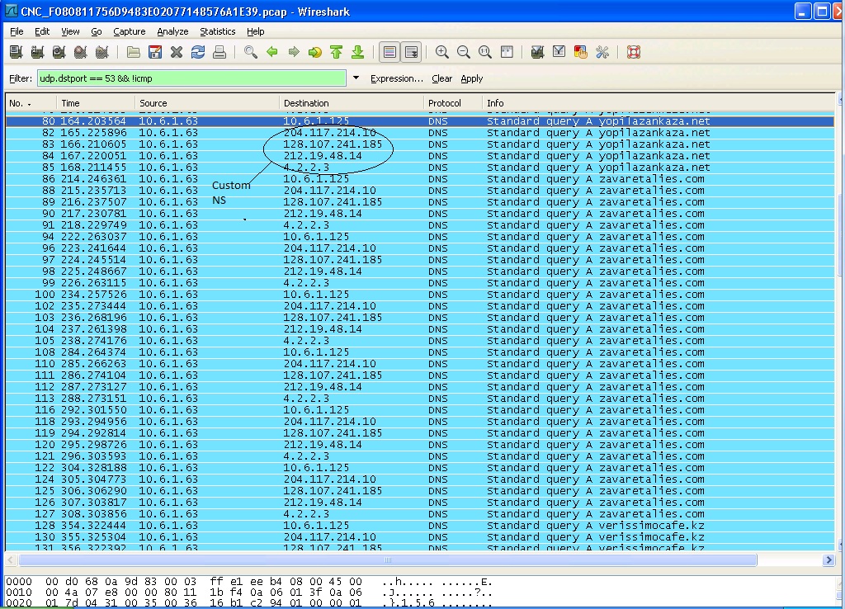
Task: Click into the display filter field
Action: tap(191, 78)
